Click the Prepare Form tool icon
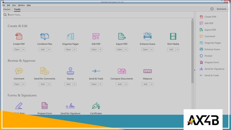Image resolution: width=231 pixels, height=130 pixels. click(x=44, y=106)
